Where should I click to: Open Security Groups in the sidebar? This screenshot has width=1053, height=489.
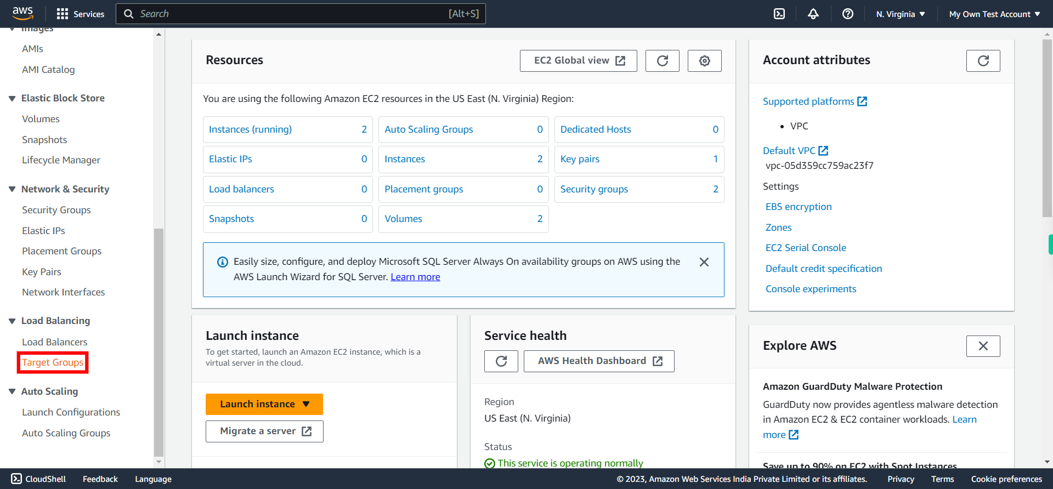click(x=56, y=210)
